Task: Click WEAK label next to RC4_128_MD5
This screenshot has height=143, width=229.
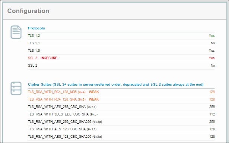Action: click(x=94, y=92)
